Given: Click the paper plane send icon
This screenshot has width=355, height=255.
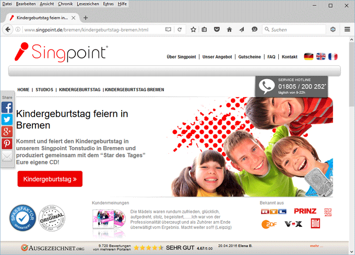Looking at the screenshot, I should [x=242, y=29].
